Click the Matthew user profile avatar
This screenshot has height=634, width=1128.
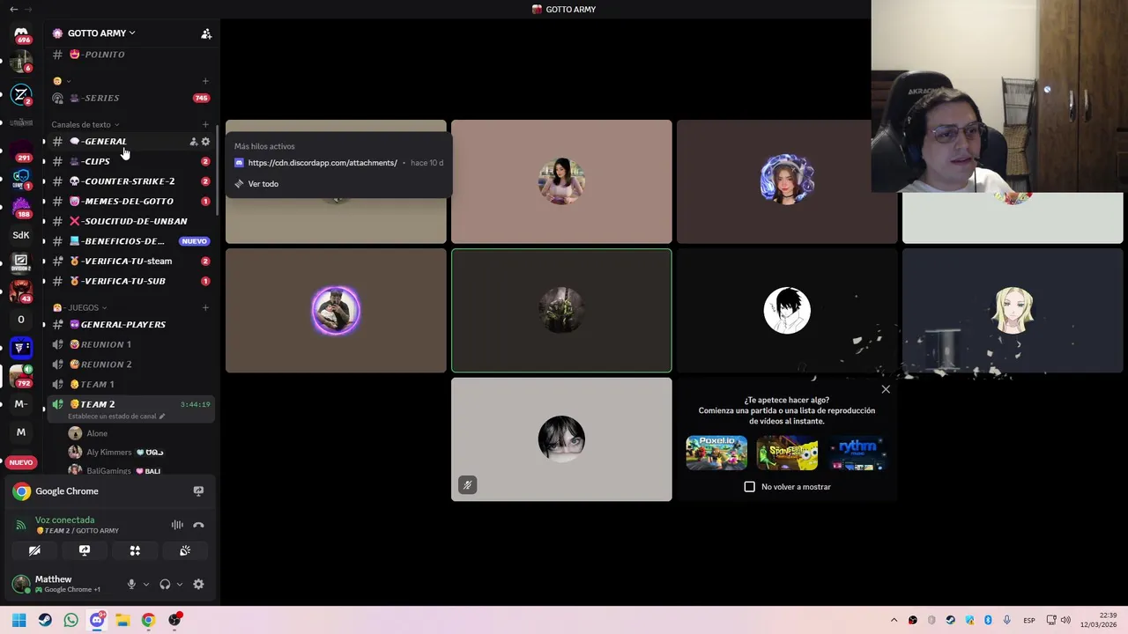(21, 584)
